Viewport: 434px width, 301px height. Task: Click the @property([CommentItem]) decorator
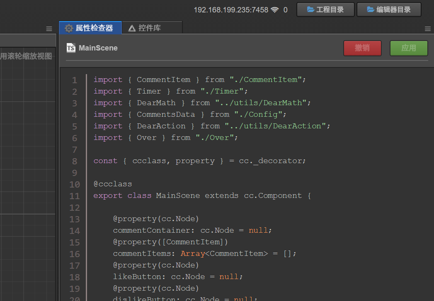[170, 242]
